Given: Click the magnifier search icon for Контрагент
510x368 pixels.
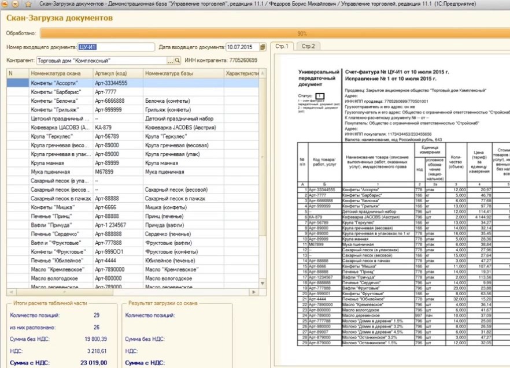Looking at the screenshot, I should point(178,61).
